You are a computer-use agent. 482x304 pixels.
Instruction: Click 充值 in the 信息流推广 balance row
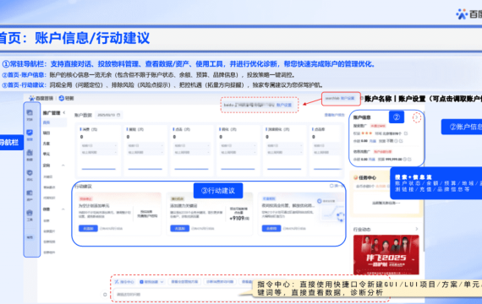[x=372, y=160]
